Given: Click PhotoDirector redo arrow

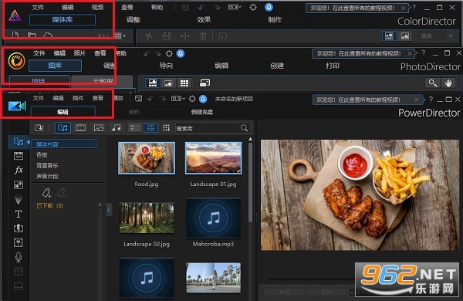Looking at the screenshot, I should (158, 54).
